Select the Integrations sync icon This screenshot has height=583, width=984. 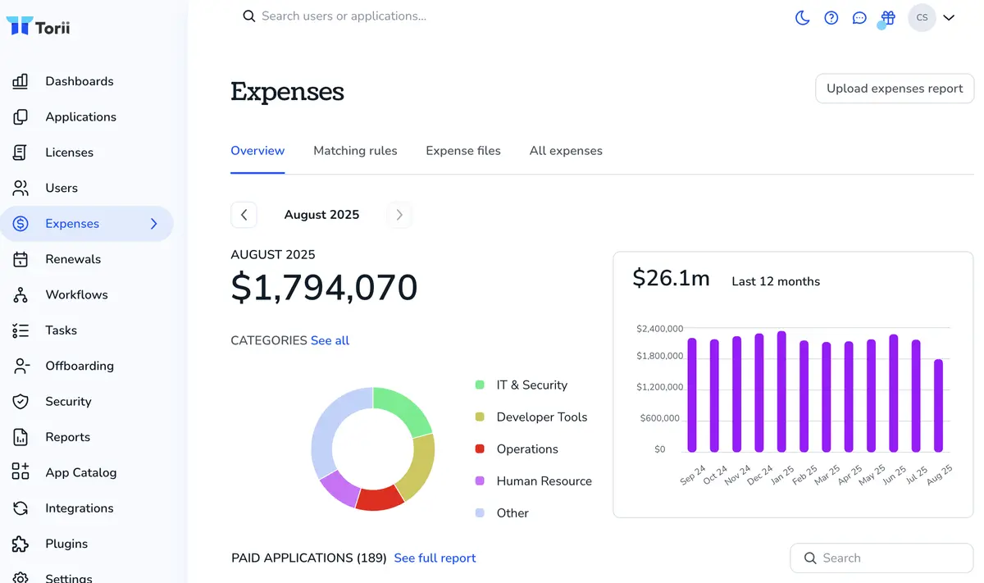pos(20,508)
